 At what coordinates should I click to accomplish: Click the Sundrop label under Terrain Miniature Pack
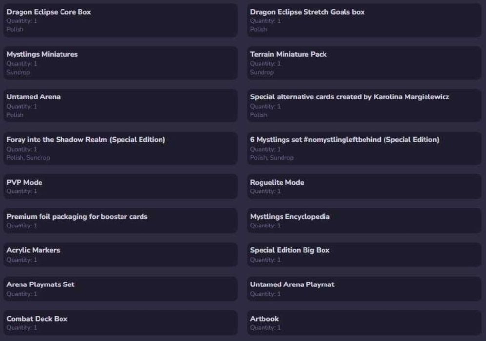click(262, 72)
